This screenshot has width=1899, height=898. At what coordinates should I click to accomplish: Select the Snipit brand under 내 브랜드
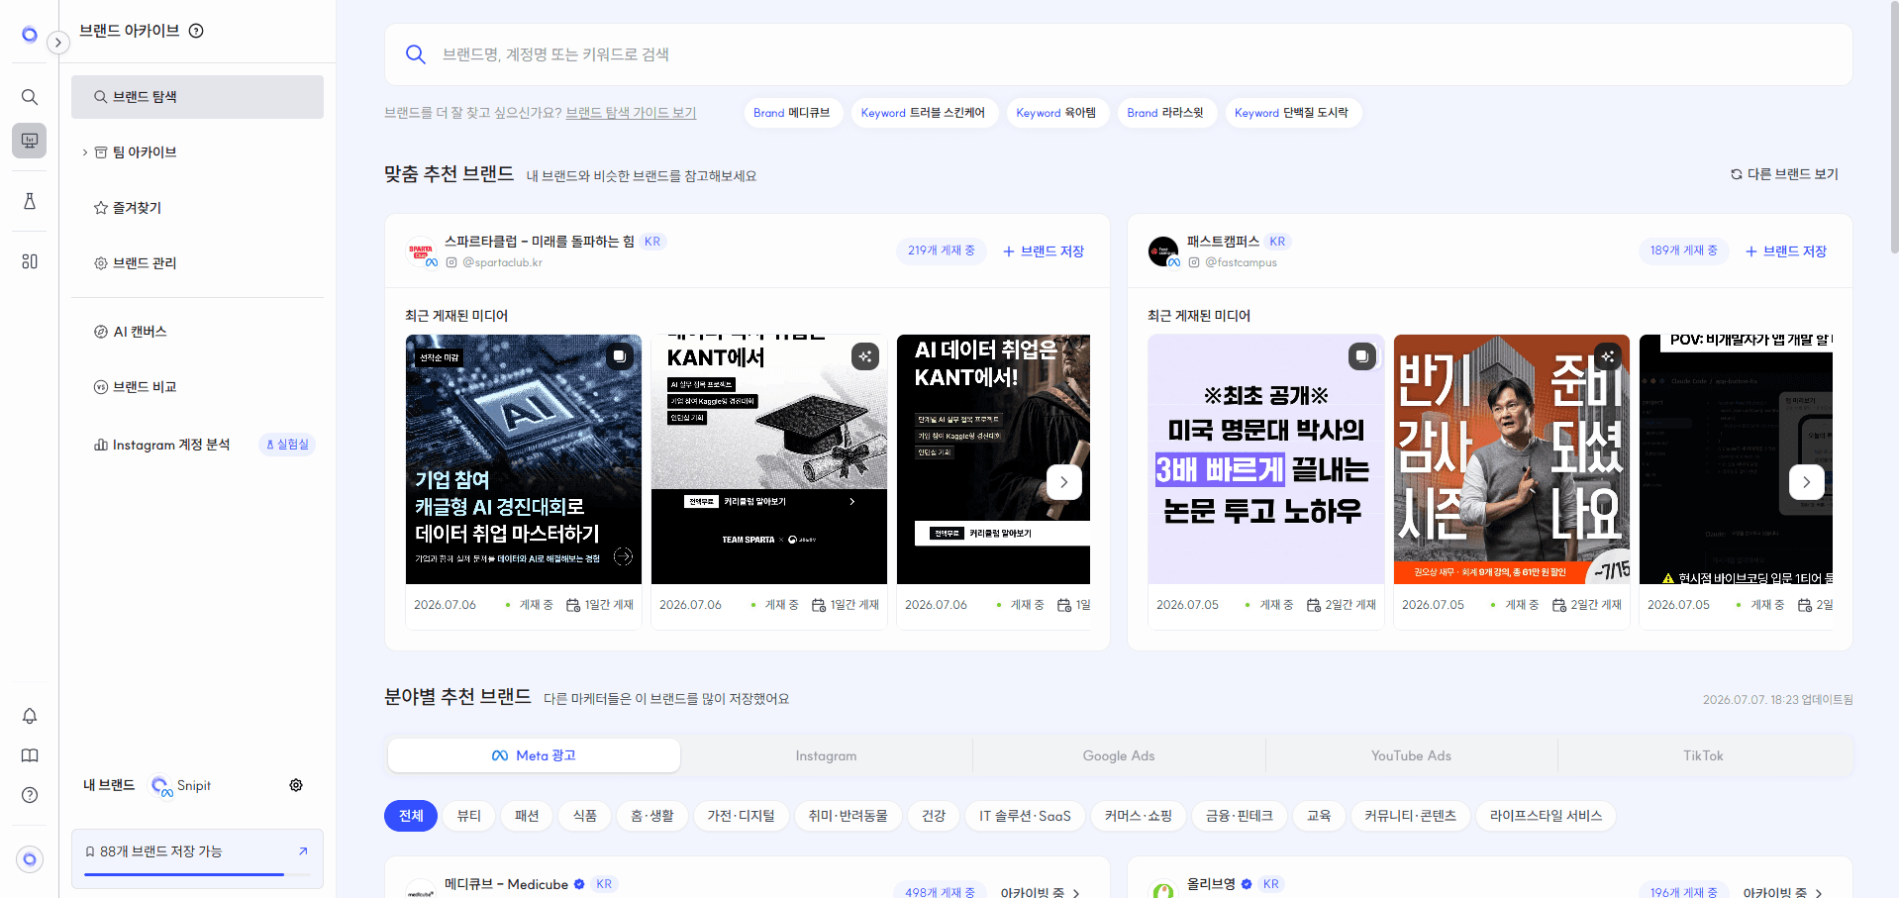click(180, 785)
